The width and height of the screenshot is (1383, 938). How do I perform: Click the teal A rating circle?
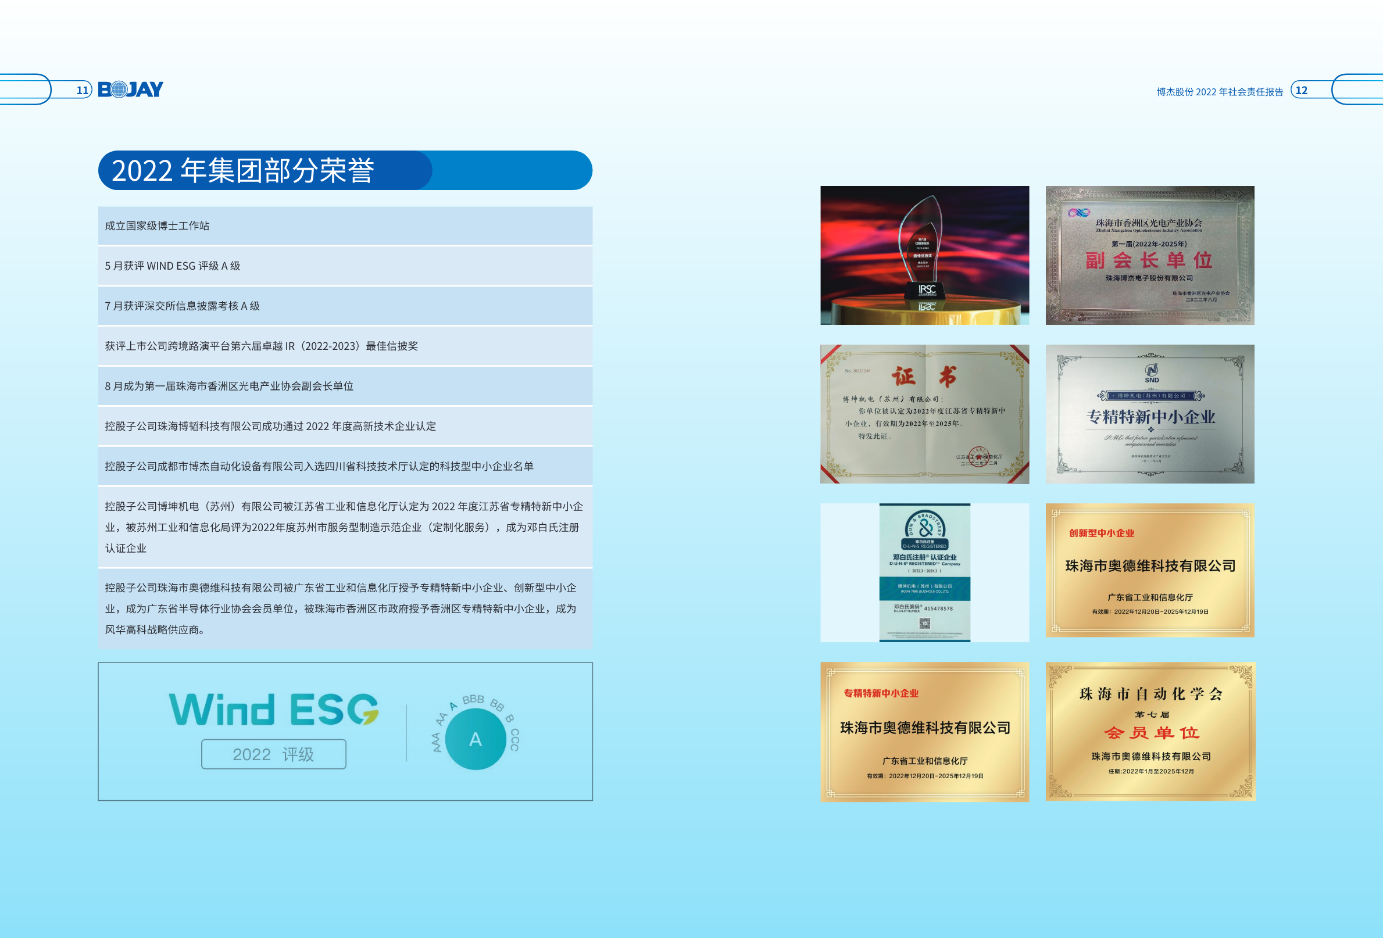tap(476, 739)
